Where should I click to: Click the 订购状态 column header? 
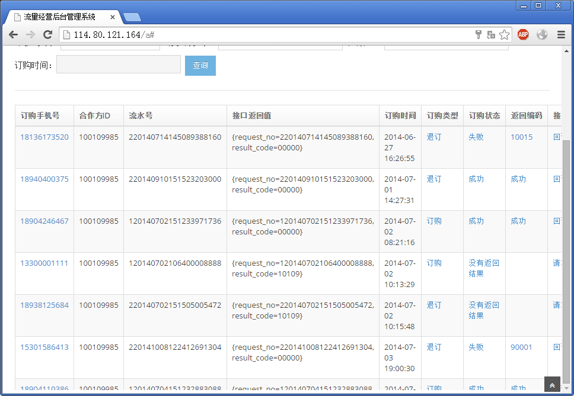pos(484,116)
